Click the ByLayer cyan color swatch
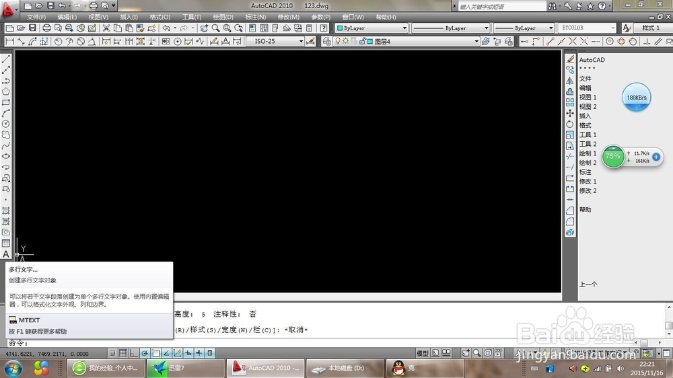Viewport: 673px width, 378px height. (340, 28)
